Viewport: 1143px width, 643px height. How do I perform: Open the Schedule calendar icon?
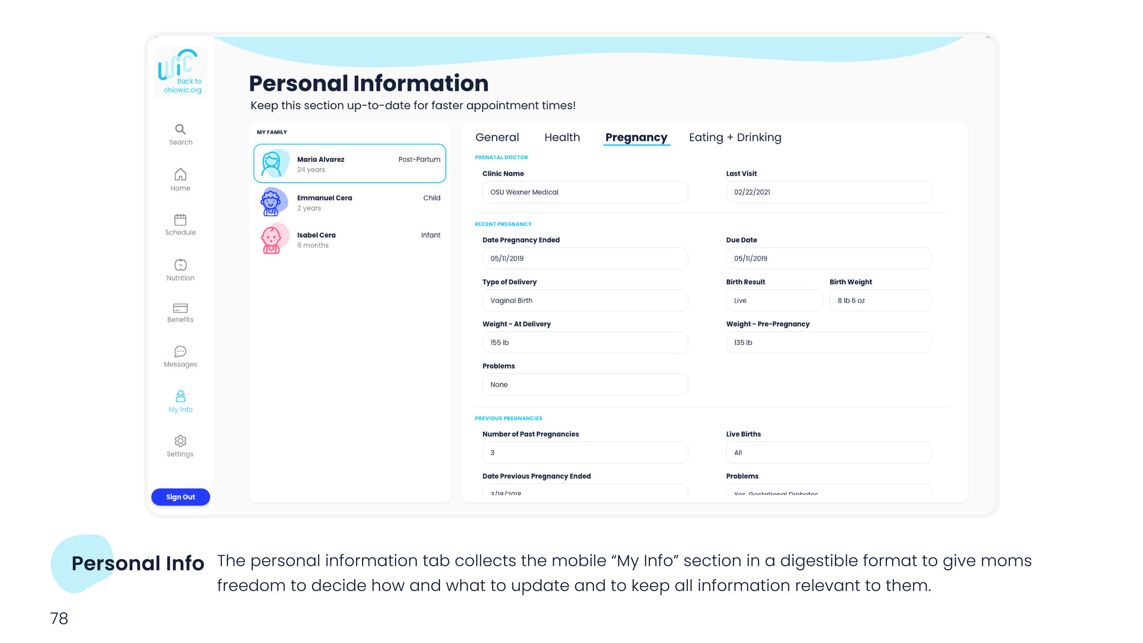pos(180,220)
